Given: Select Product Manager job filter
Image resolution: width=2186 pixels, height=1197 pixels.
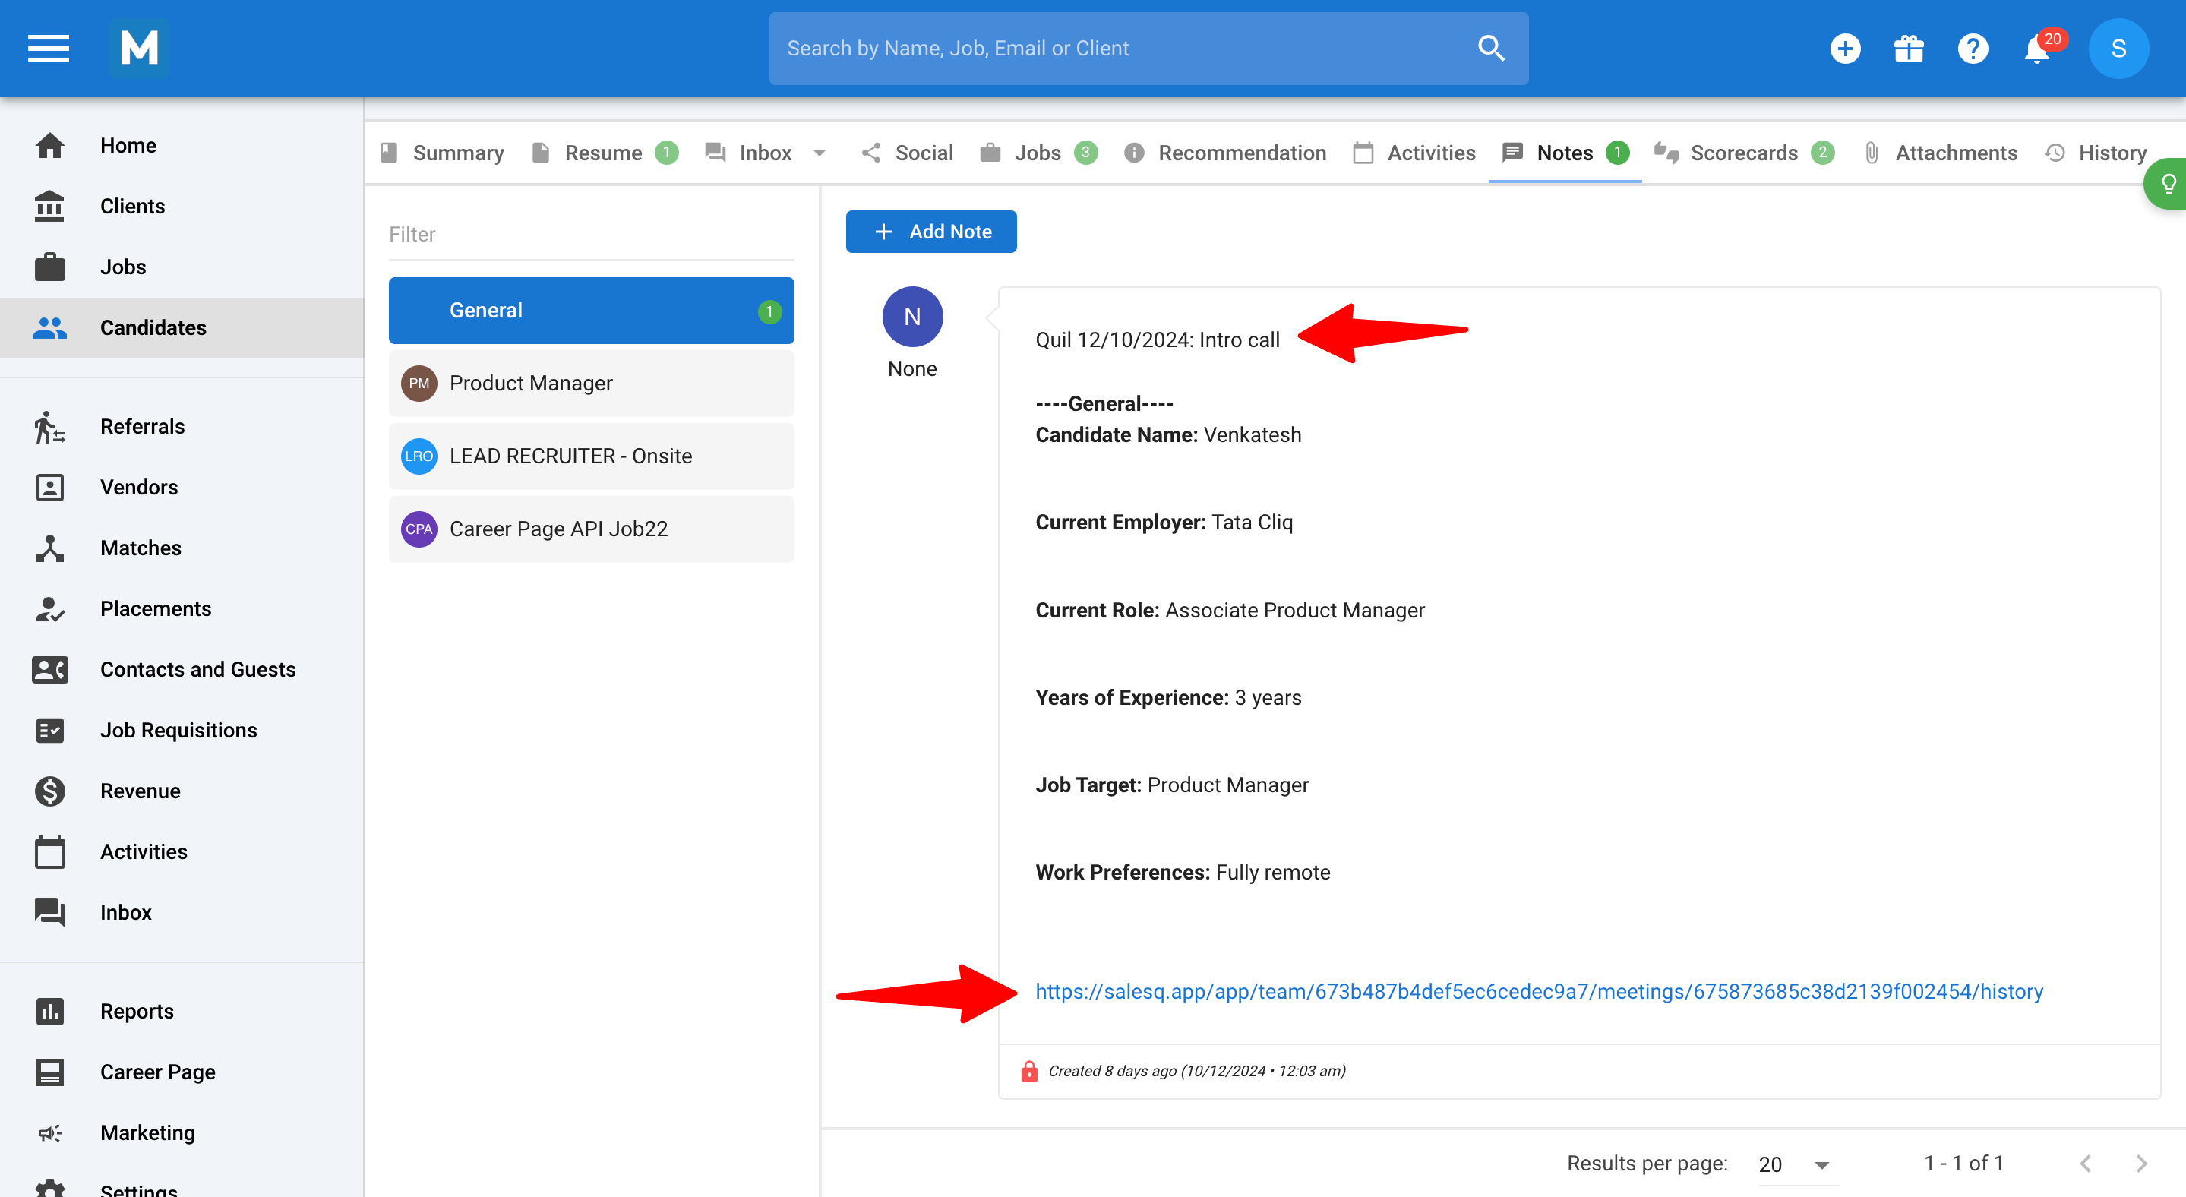Looking at the screenshot, I should [592, 384].
